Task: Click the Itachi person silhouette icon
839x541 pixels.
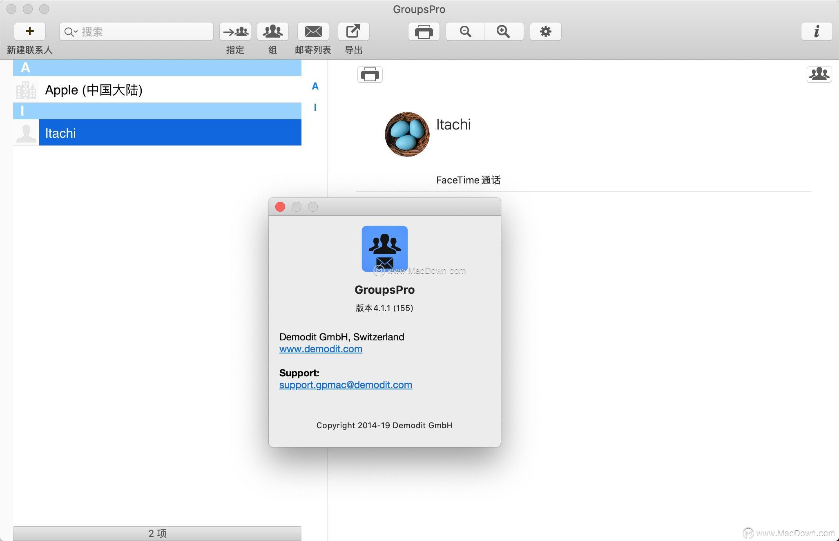Action: click(26, 133)
